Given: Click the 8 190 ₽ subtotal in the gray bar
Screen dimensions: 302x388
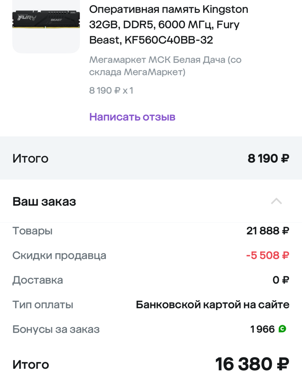Looking at the screenshot, I should [x=268, y=158].
